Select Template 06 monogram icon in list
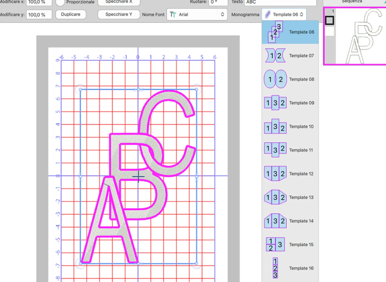This screenshot has height=282, width=386. pyautogui.click(x=275, y=32)
